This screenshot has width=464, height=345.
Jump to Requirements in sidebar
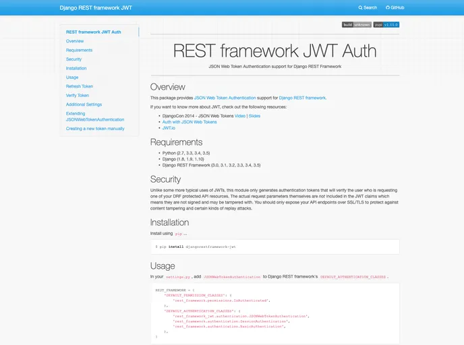pyautogui.click(x=80, y=51)
